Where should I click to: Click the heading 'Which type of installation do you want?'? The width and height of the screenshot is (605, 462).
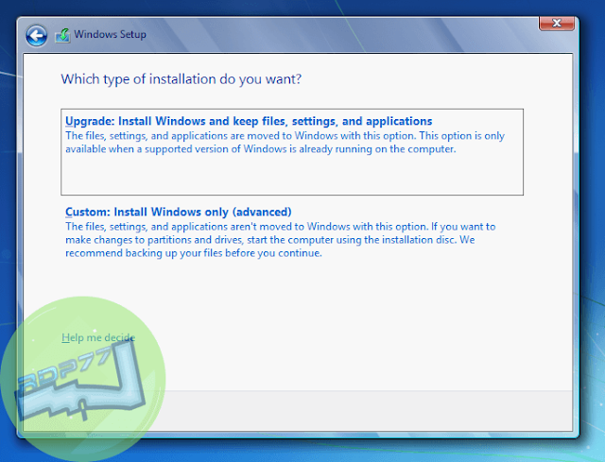point(181,79)
